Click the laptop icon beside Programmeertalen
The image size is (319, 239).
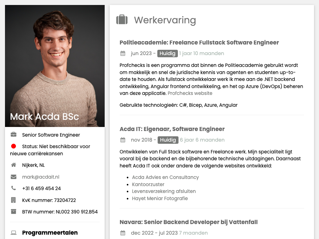pyautogui.click(x=13, y=233)
